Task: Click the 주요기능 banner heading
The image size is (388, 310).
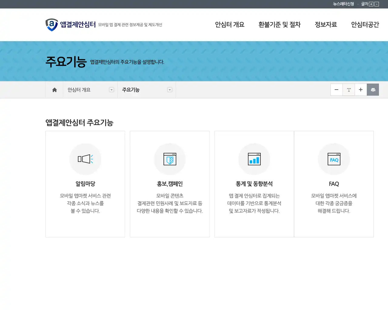Action: coord(66,62)
